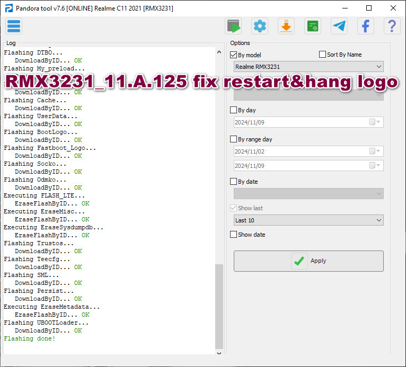Click the 'Flashing UBOOTLoader...' log line

[46, 323]
